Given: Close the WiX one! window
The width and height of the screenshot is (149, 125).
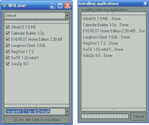Looking at the screenshot, I should [x=67, y=5].
